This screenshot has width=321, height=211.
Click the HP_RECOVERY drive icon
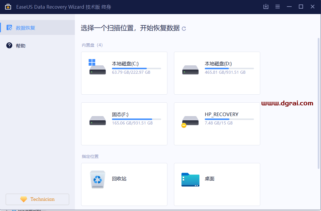coord(190,122)
